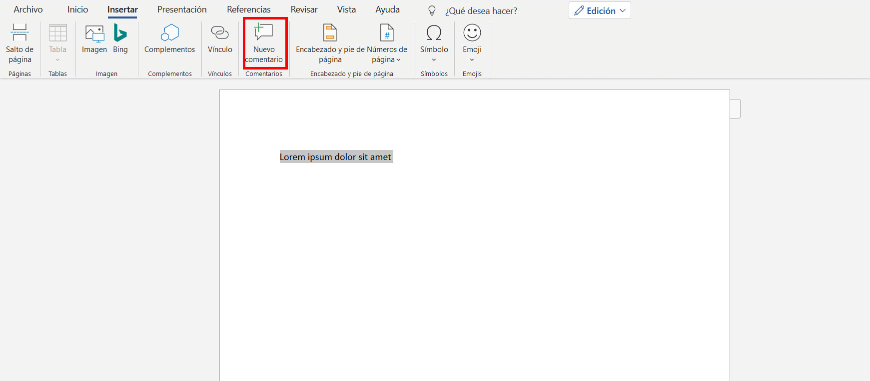Insert a page break with Salto de página
Image resolution: width=870 pixels, height=381 pixels.
point(19,43)
